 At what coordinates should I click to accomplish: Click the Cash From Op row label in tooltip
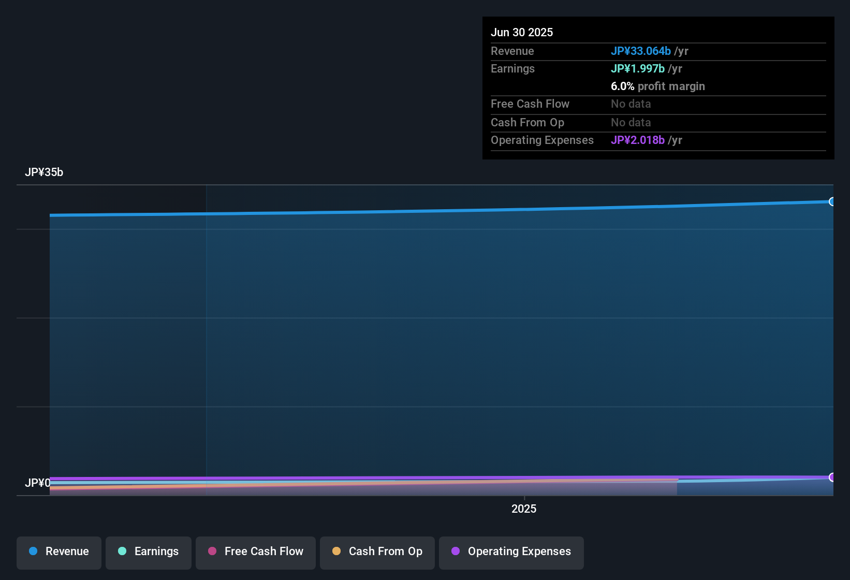tap(527, 122)
